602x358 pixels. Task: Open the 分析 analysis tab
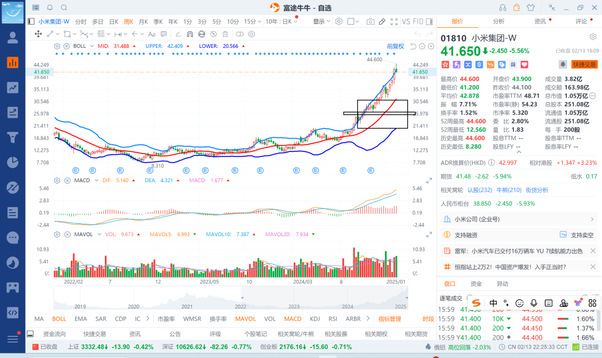click(498, 22)
